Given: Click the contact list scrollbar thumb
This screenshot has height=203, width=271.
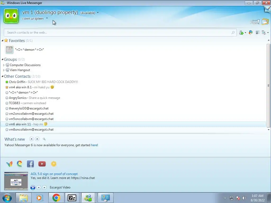Looking at the screenshot, I should tap(269, 86).
